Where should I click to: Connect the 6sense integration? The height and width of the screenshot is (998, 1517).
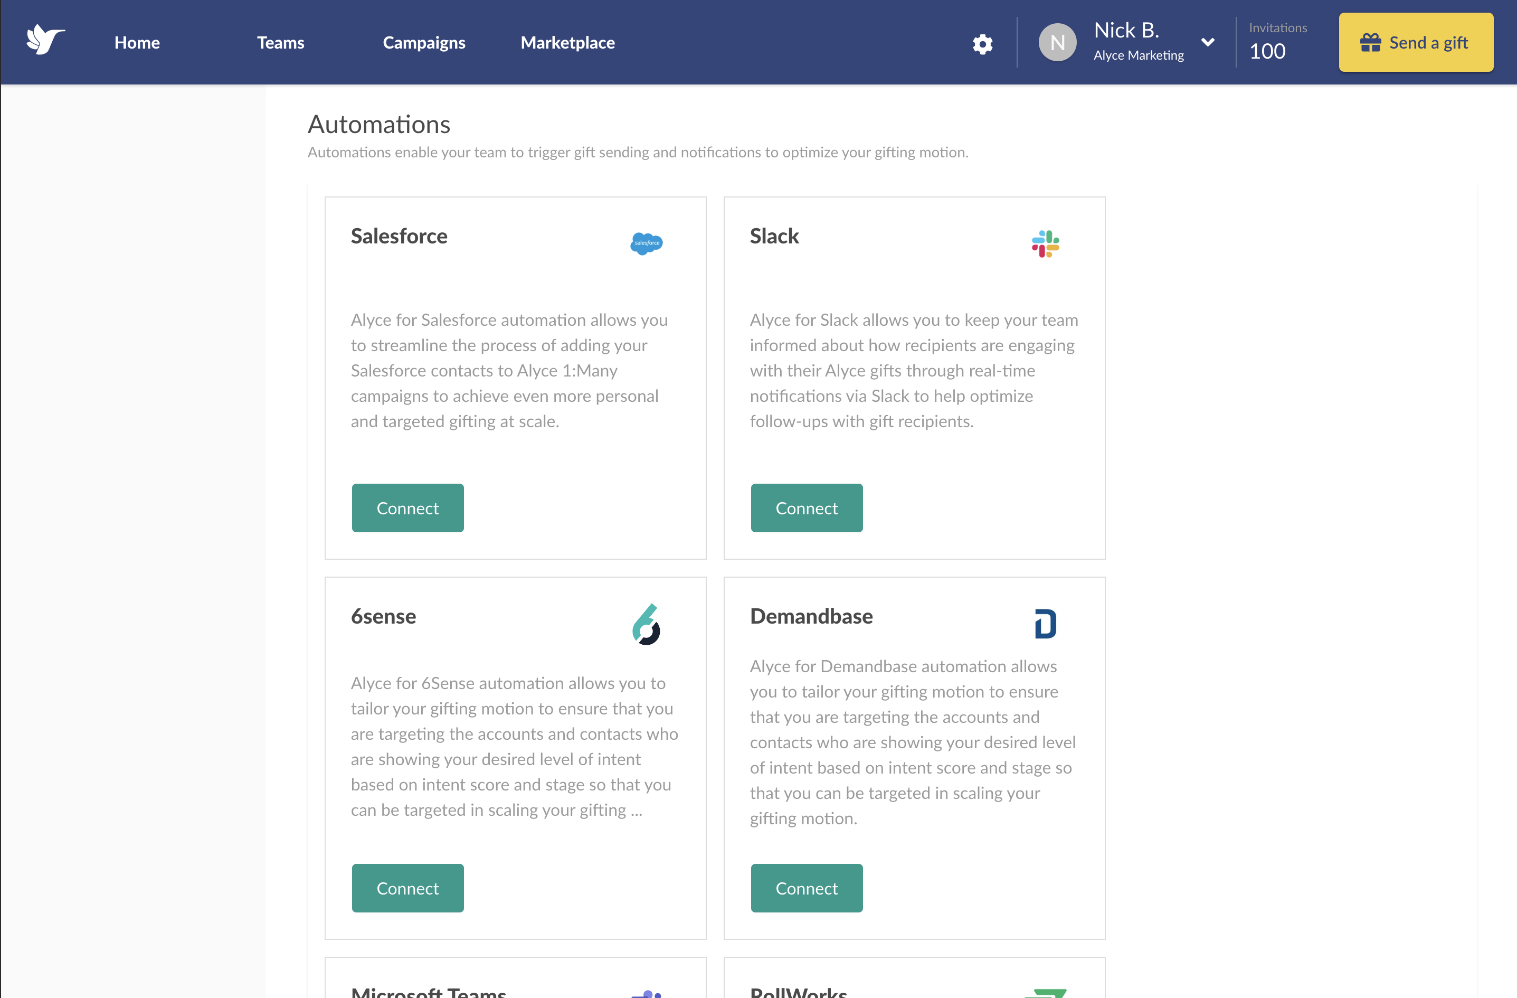(407, 888)
